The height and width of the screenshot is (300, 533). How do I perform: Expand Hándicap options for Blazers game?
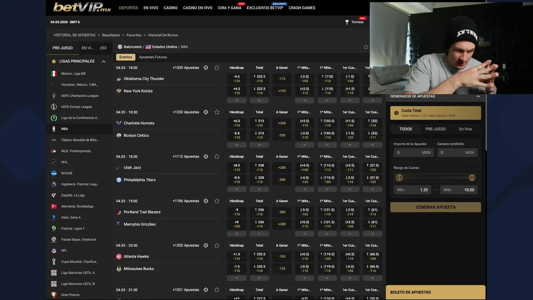pyautogui.click(x=237, y=234)
